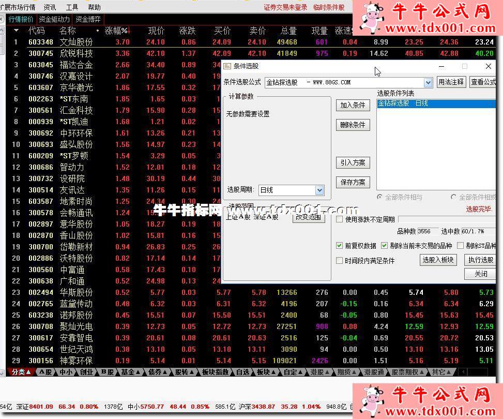Viewport: 503px width, 419px height.
Task: Switch to the 自选 bottom tab
Action: click(243, 372)
